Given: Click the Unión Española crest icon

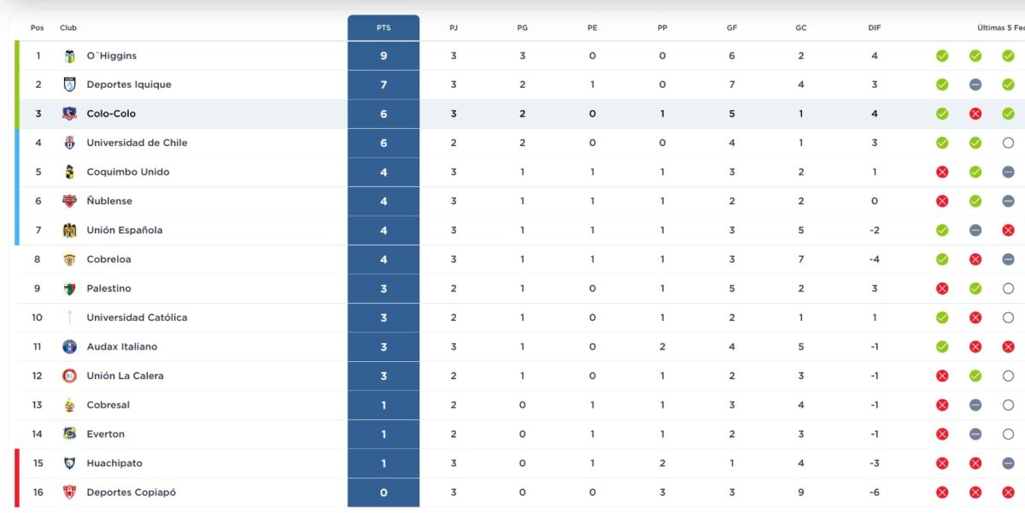Looking at the screenshot, I should point(70,230).
